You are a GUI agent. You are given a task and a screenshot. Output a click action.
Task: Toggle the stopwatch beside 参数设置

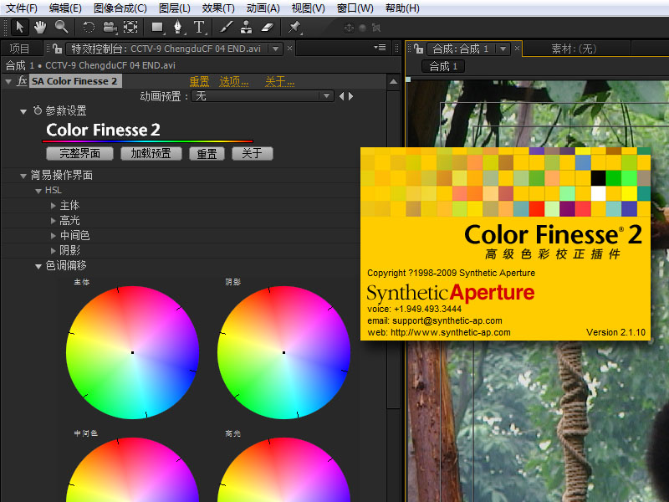click(38, 110)
